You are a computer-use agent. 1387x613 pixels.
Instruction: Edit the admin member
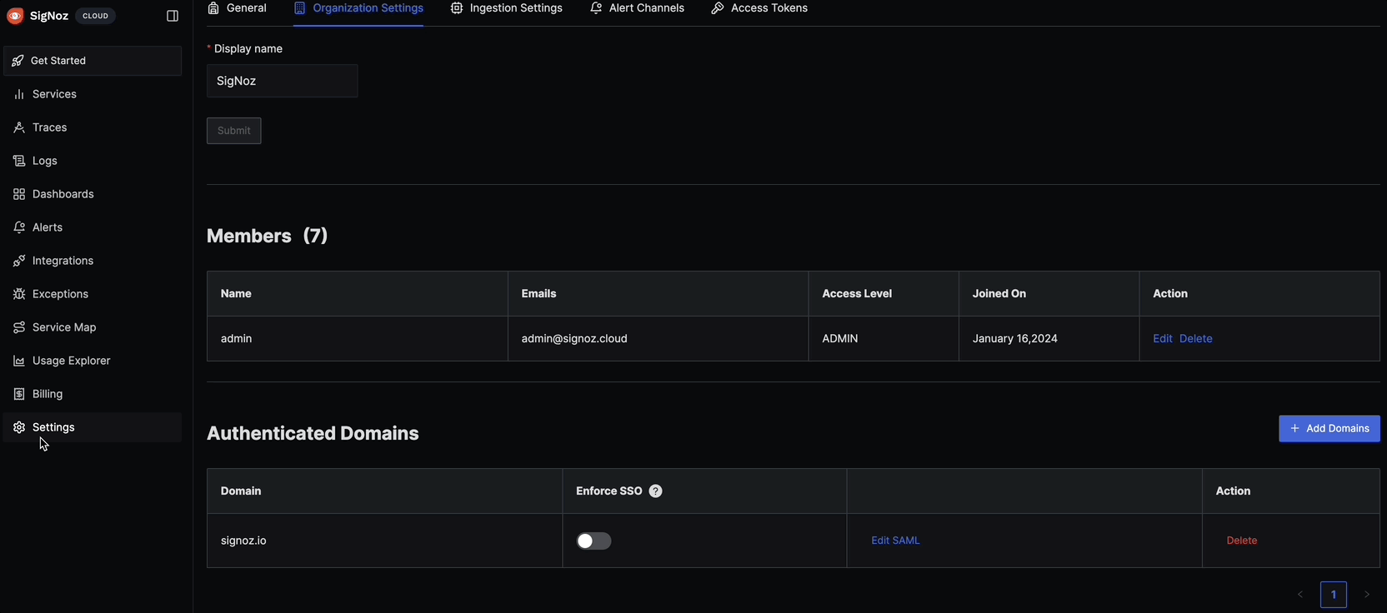point(1163,339)
